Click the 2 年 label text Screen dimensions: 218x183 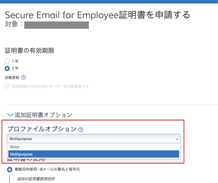coord(15,68)
